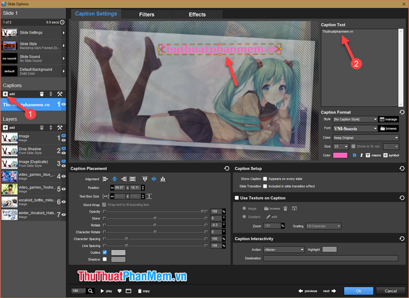This screenshot has height=298, width=409.
Task: Align caption text center horizontally
Action: click(115, 179)
